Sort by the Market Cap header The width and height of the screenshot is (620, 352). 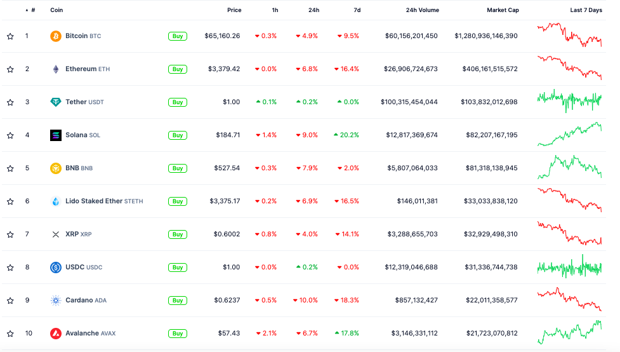[x=503, y=10]
